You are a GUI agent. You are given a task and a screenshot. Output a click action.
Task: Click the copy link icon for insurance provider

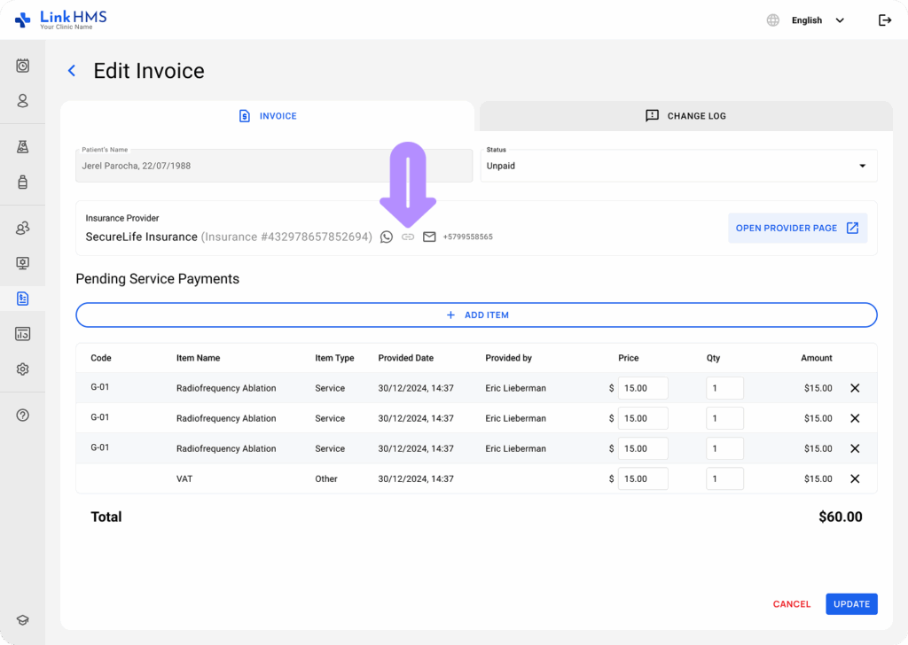(408, 237)
